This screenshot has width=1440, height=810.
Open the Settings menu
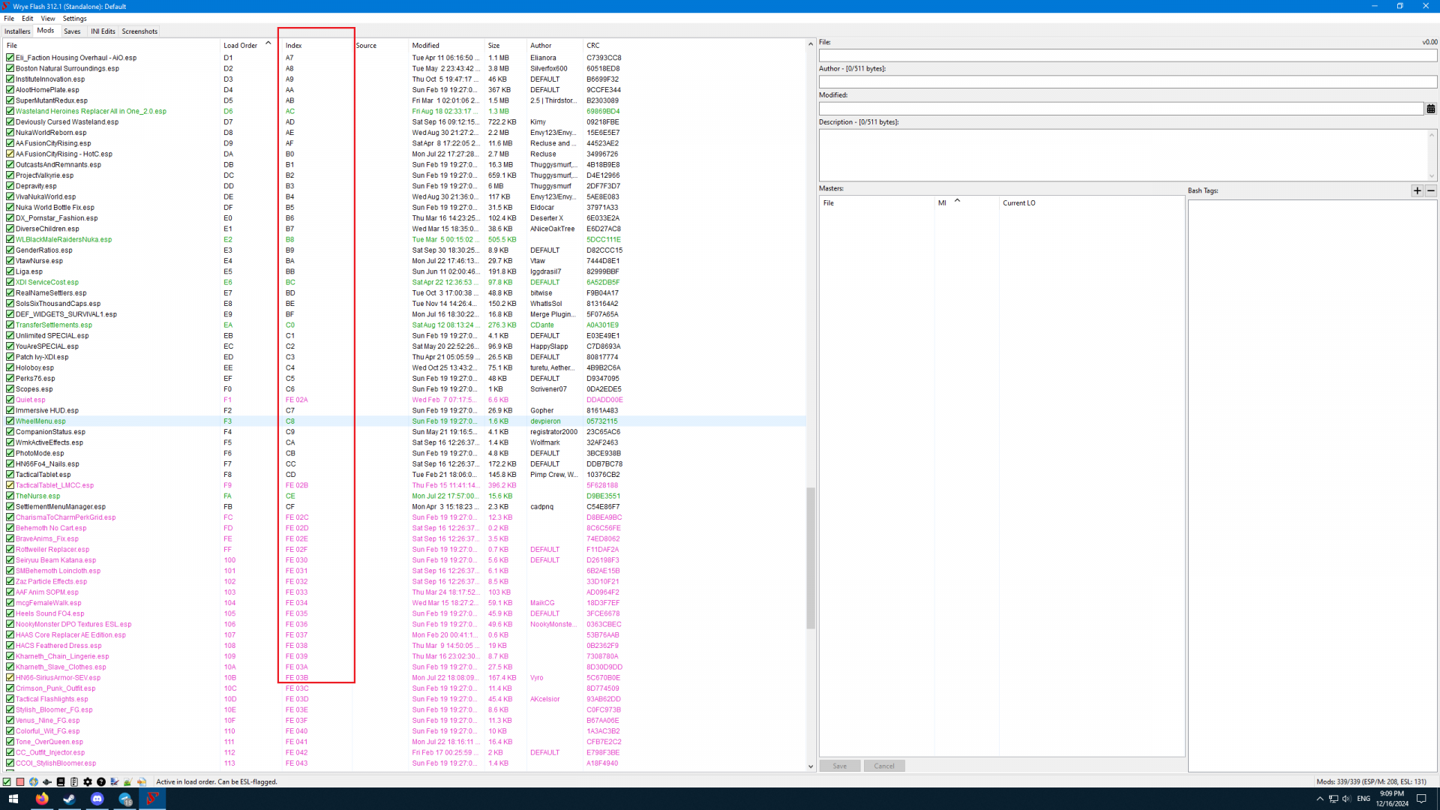coord(74,19)
